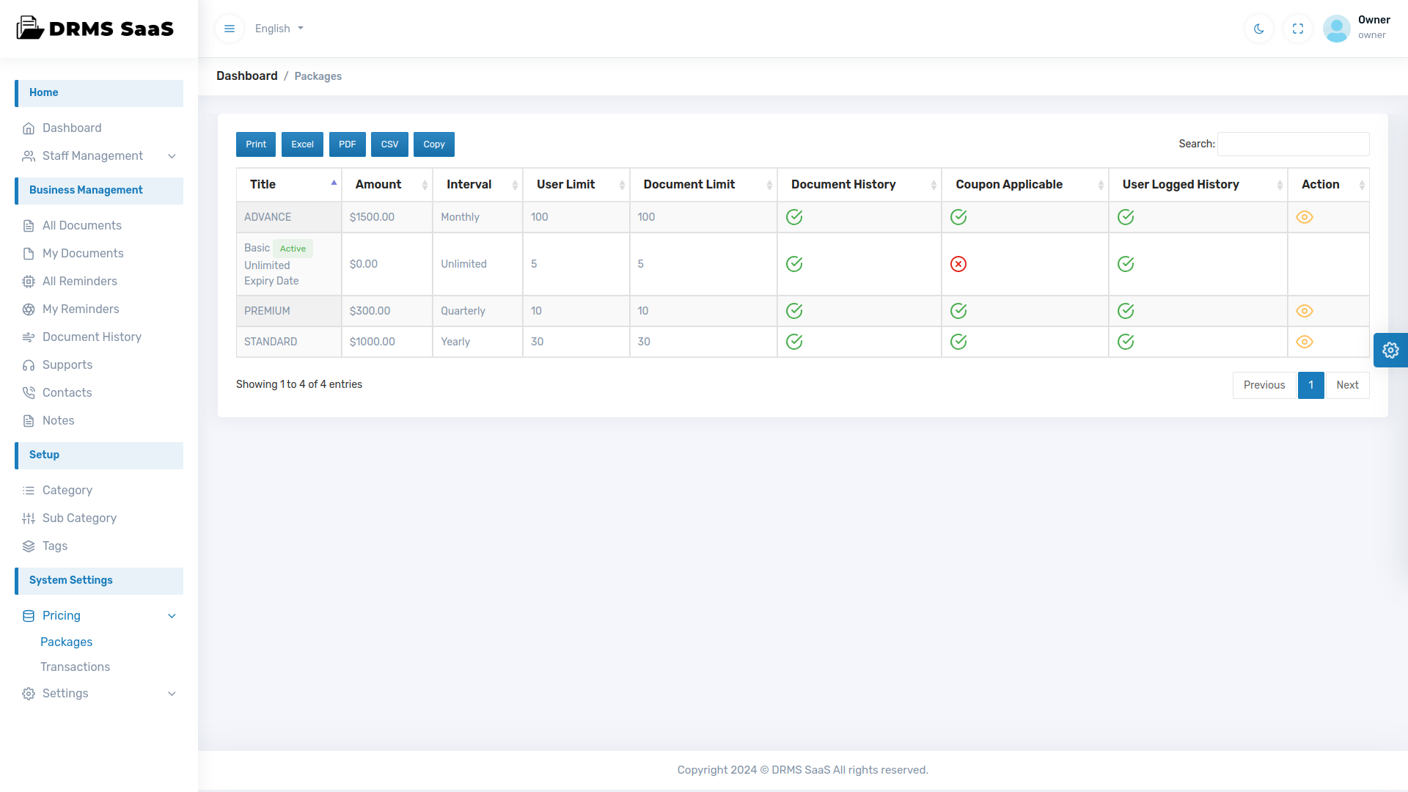The image size is (1408, 792).
Task: Open the Transactions page under Pricing
Action: click(75, 667)
